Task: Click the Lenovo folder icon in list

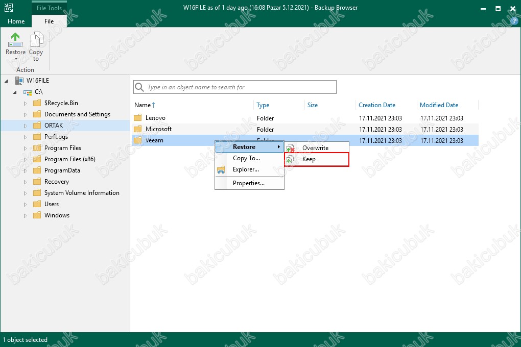Action: pos(138,118)
